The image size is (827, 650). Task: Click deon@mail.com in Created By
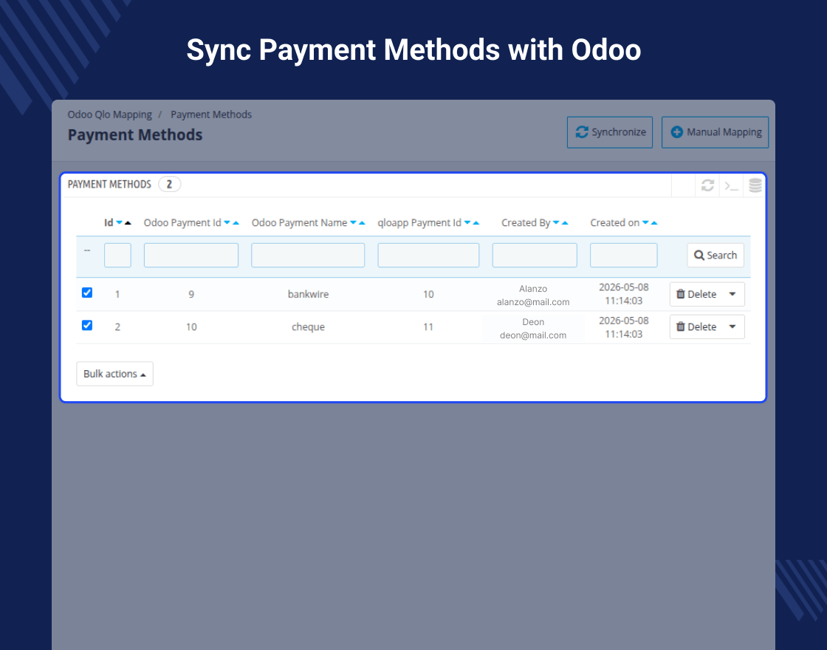(533, 335)
